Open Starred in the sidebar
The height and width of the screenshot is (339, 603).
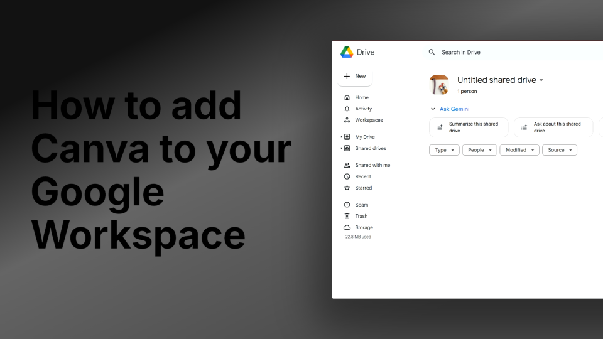[x=364, y=188]
